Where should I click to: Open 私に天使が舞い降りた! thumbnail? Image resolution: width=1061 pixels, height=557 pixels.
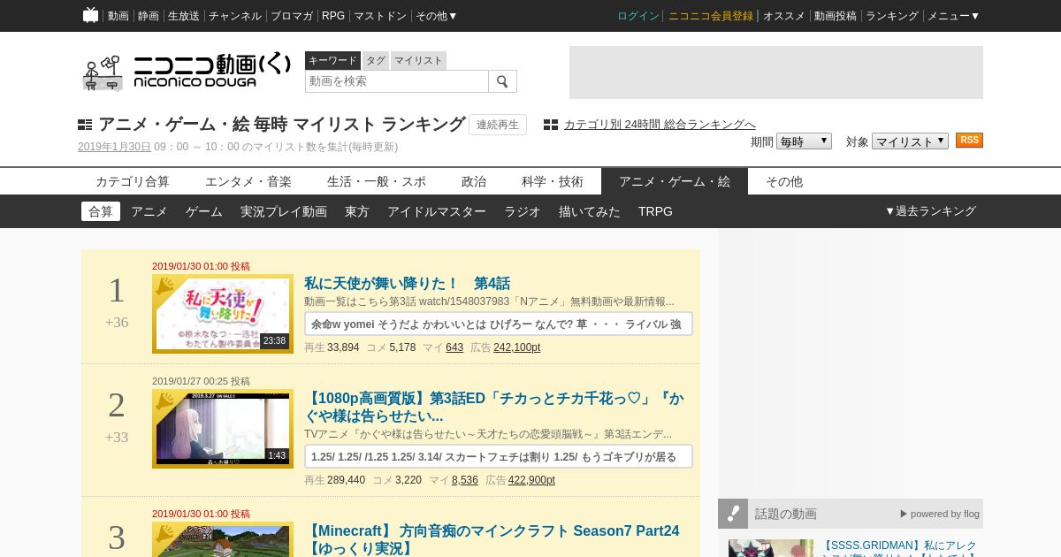pos(223,314)
